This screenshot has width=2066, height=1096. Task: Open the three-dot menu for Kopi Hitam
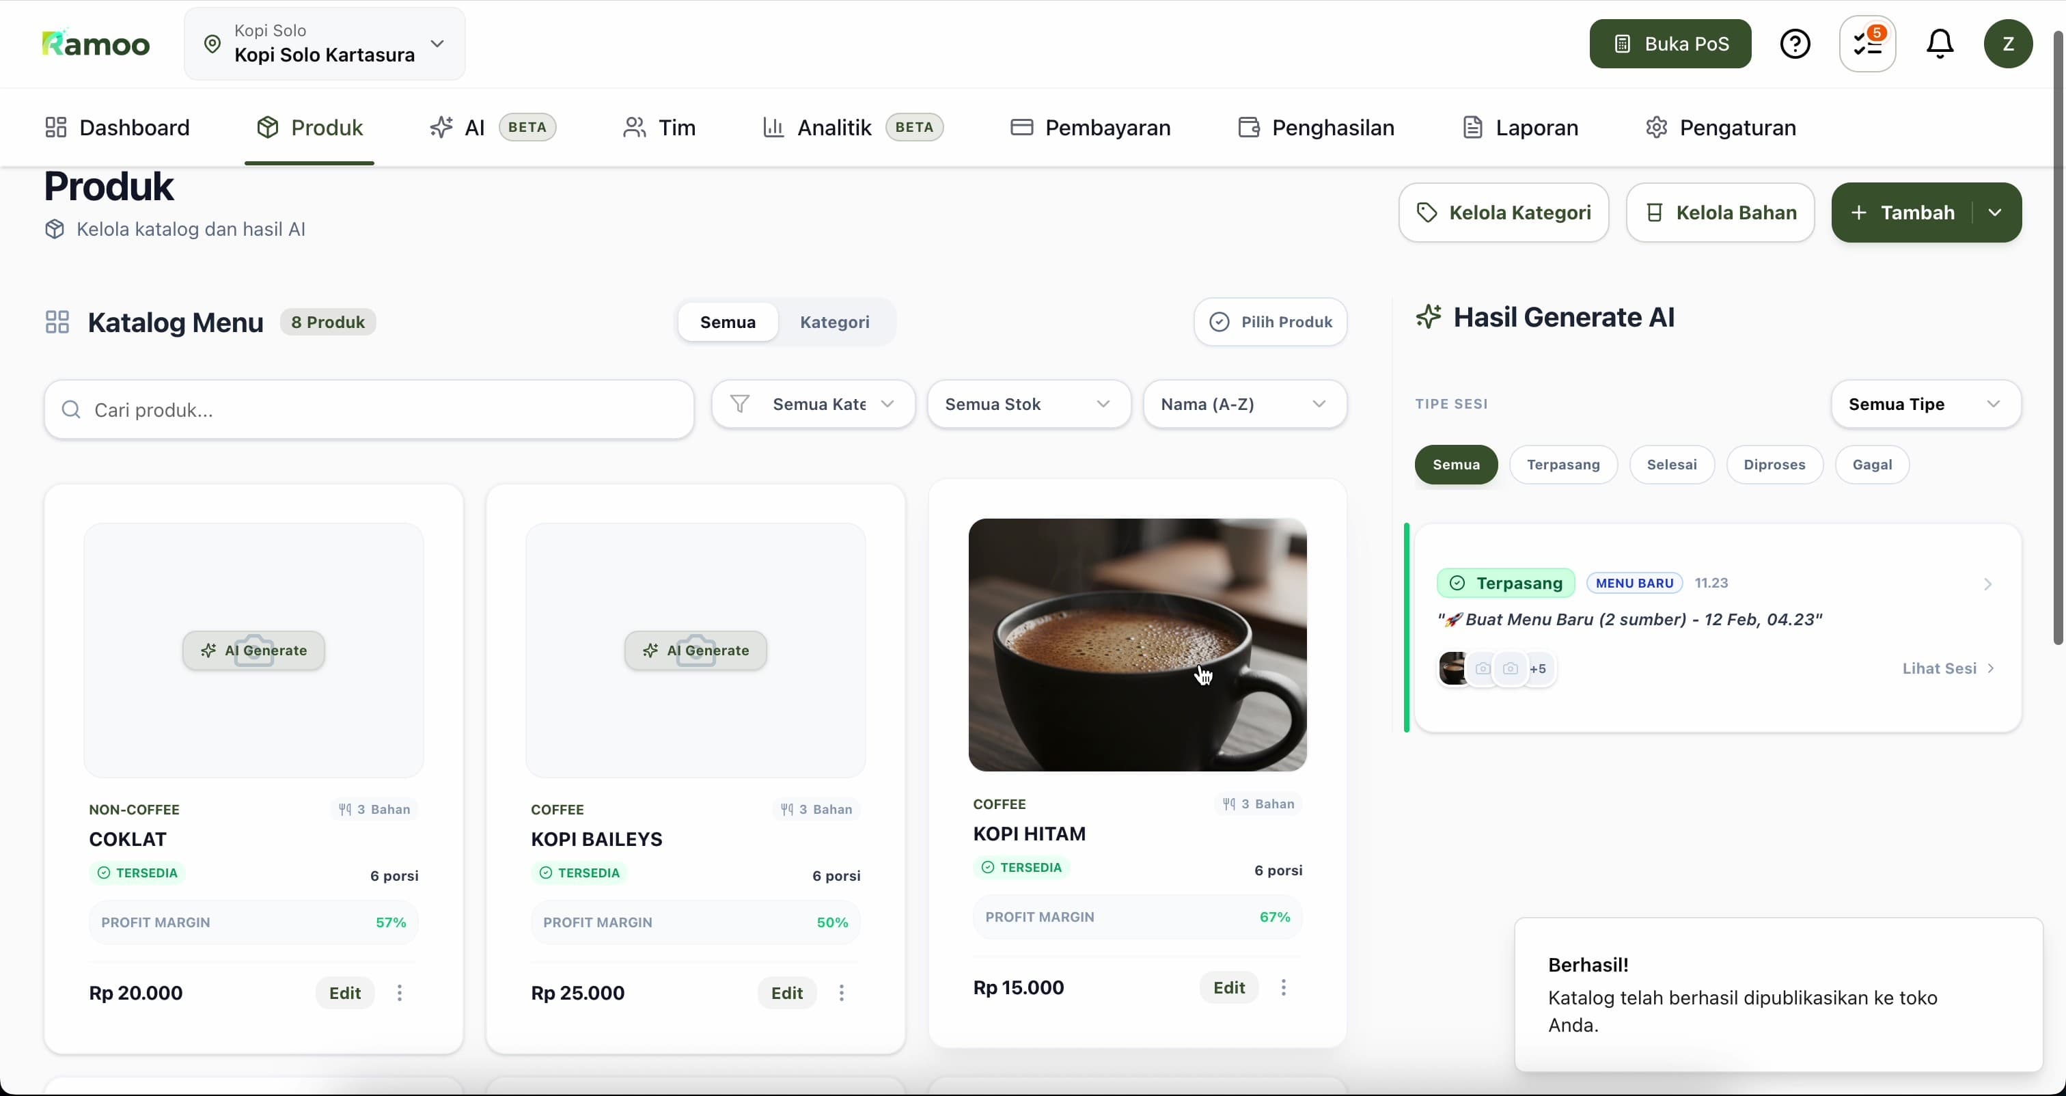point(1283,987)
